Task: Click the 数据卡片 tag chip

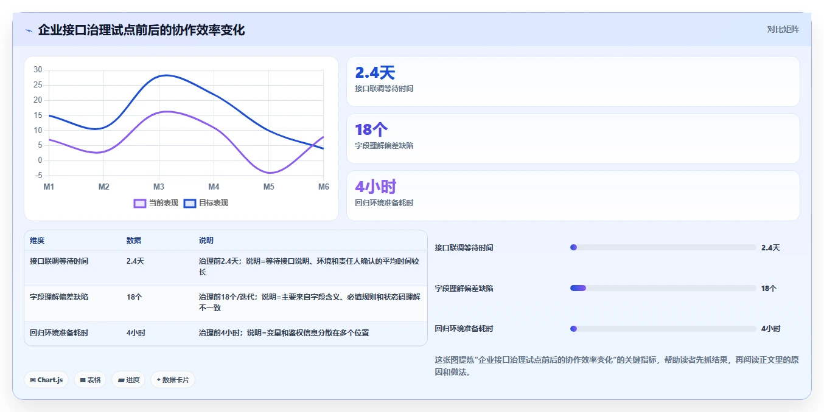Action: click(173, 380)
